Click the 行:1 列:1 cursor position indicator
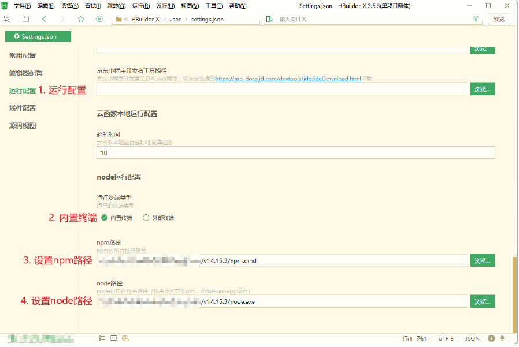The image size is (519, 347). 414,338
